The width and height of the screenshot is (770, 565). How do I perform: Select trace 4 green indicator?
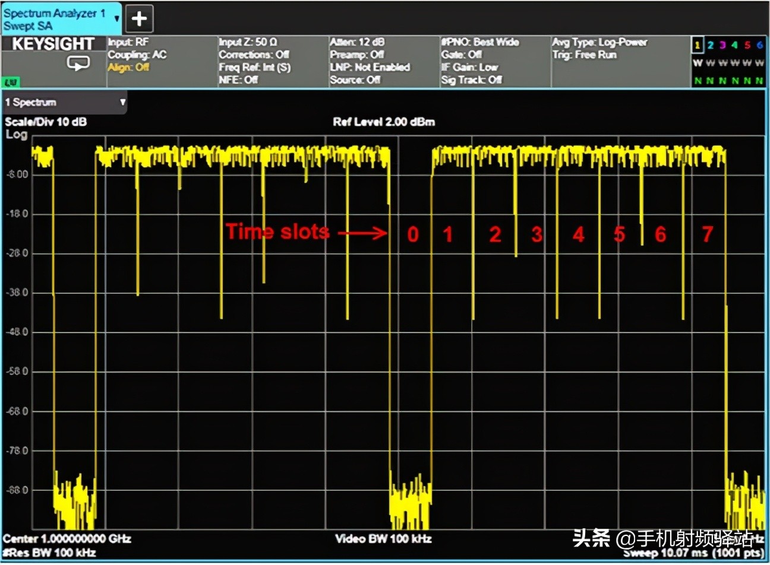734,45
